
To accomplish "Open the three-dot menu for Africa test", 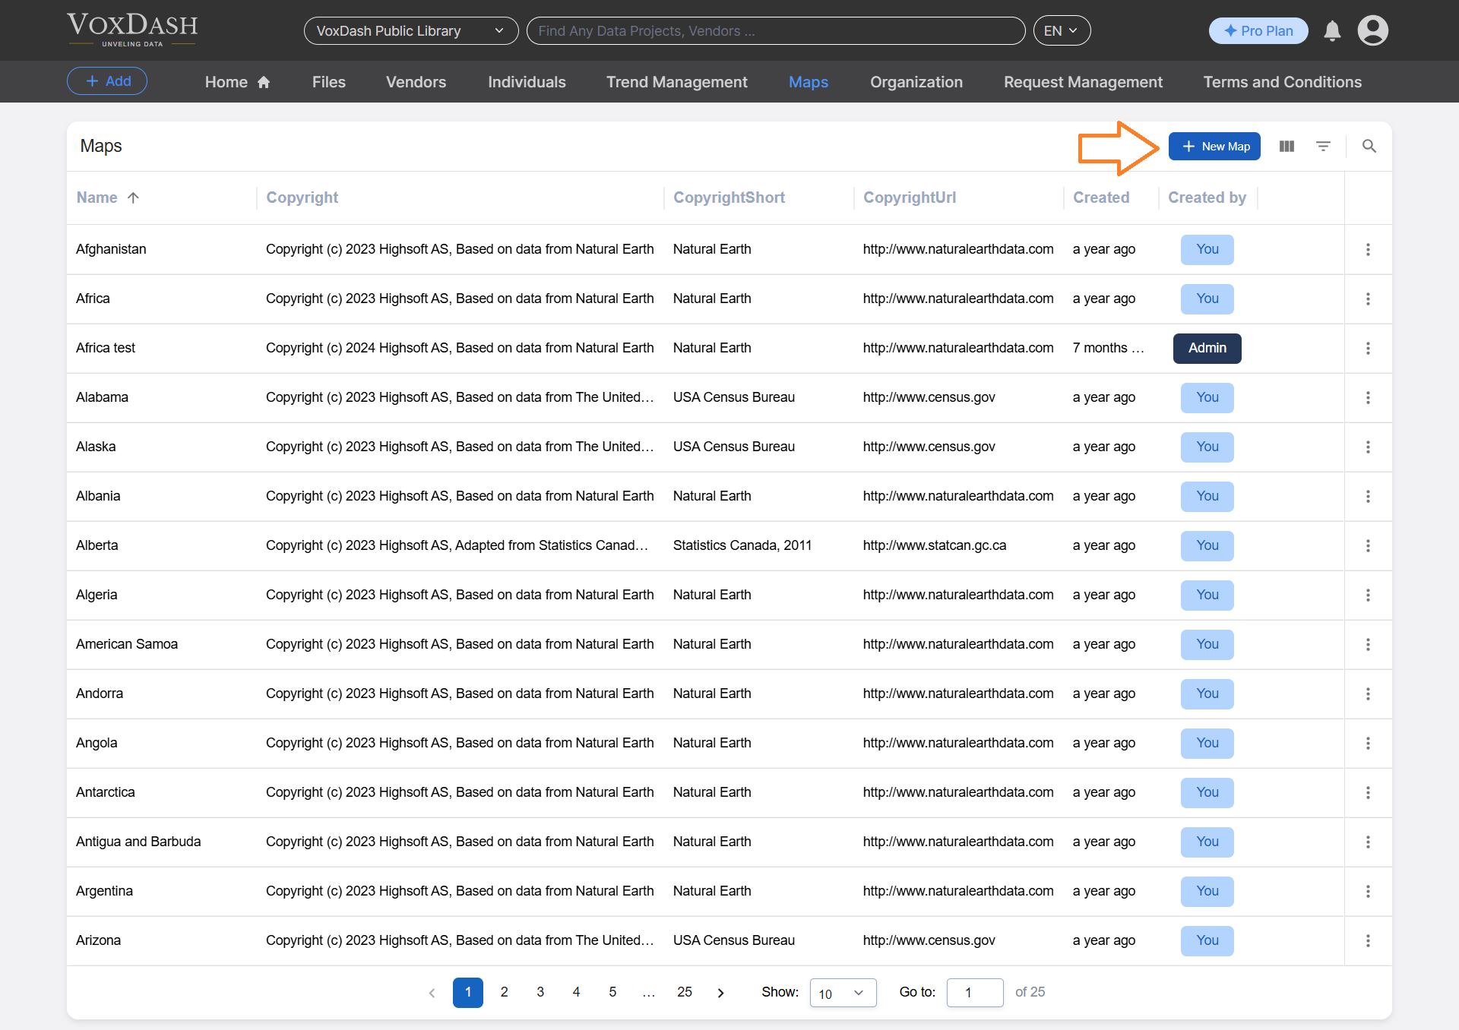I will tap(1368, 348).
